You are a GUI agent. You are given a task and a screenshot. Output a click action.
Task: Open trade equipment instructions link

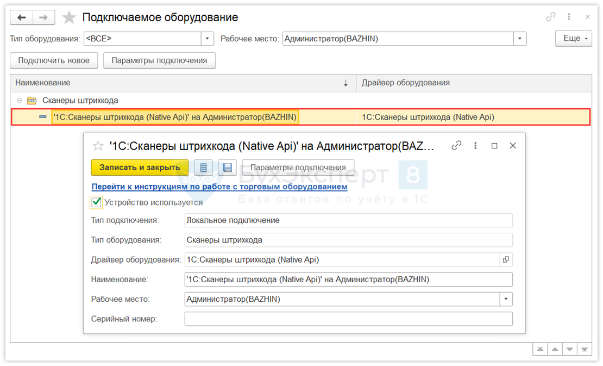coord(219,187)
